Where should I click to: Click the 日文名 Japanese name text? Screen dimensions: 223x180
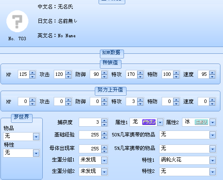[x=58, y=21]
